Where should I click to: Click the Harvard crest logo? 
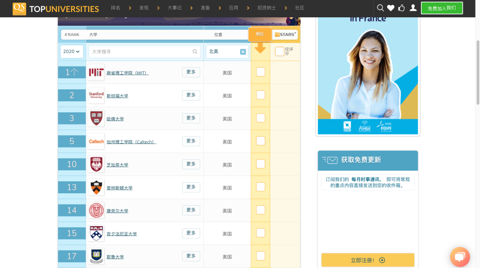click(x=96, y=118)
